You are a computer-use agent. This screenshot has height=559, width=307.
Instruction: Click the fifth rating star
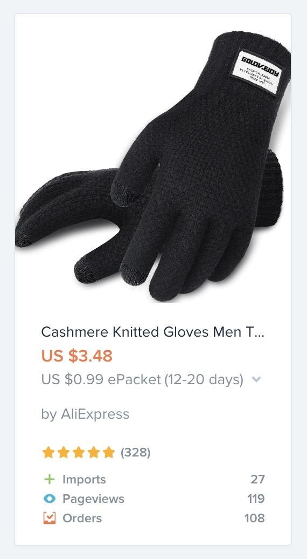pos(109,453)
